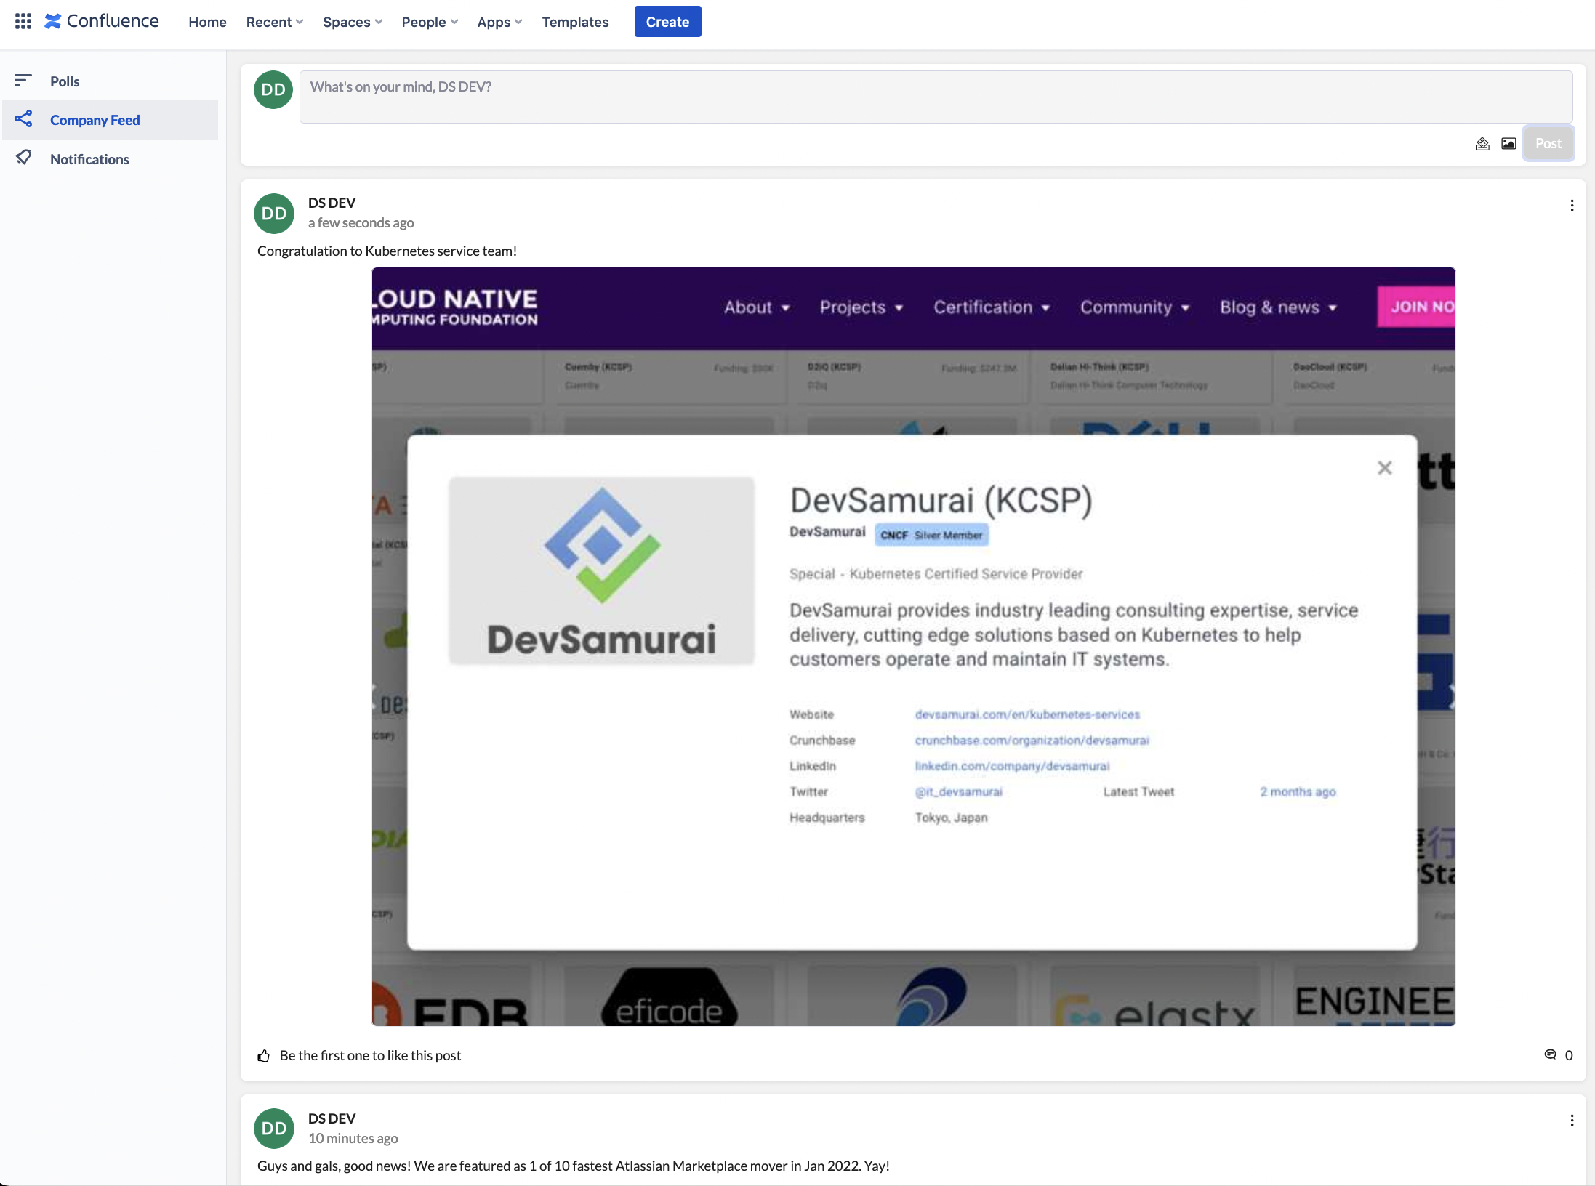Open Templates in the top navigation

[x=575, y=22]
